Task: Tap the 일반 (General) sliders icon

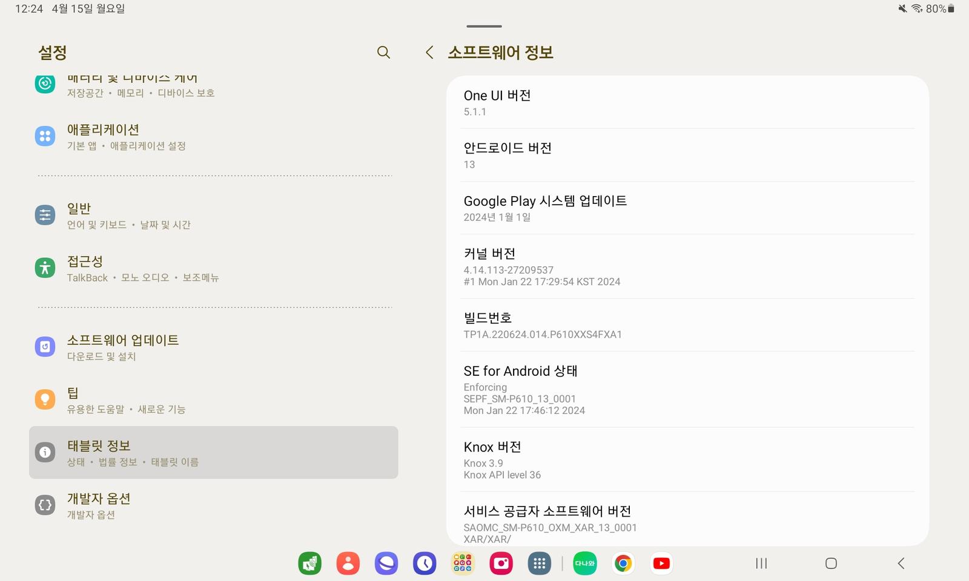Action: [x=45, y=215]
